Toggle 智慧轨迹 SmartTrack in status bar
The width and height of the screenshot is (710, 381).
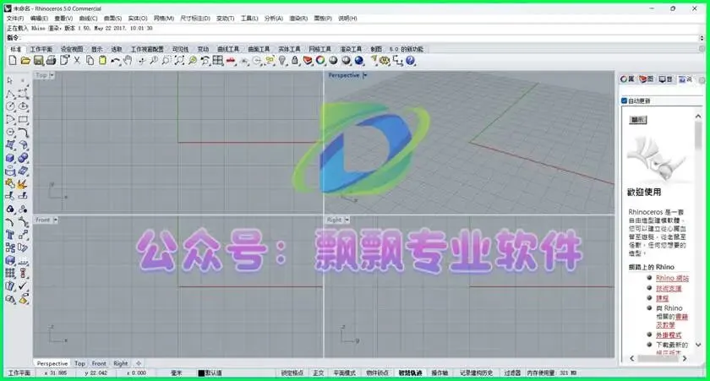[x=410, y=373]
